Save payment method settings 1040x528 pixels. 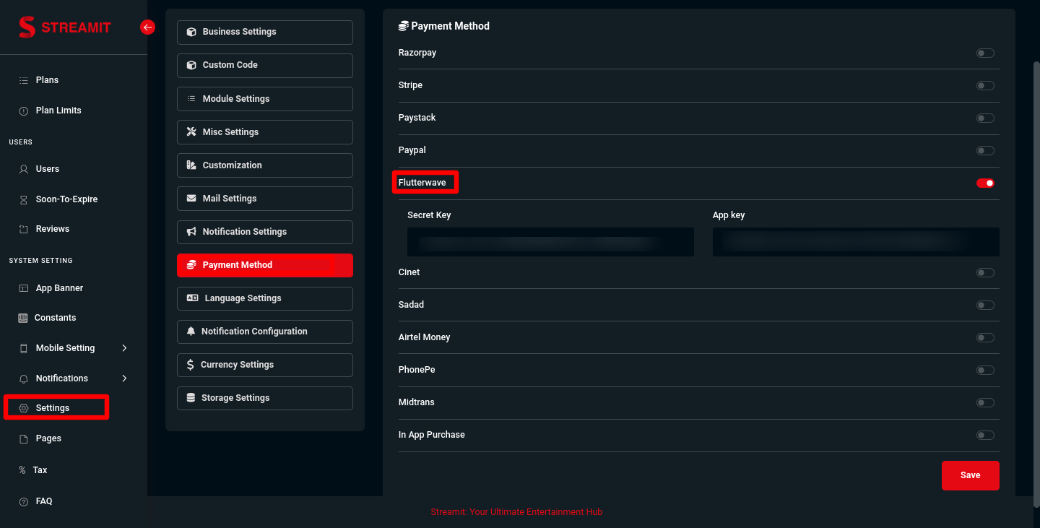971,475
